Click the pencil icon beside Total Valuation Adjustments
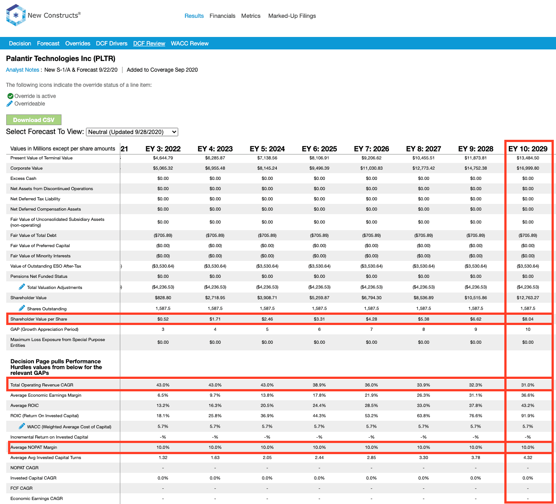 (22, 287)
